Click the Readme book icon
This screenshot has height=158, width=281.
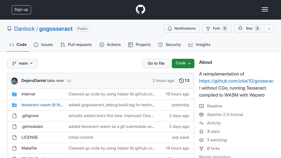tap(201, 106)
